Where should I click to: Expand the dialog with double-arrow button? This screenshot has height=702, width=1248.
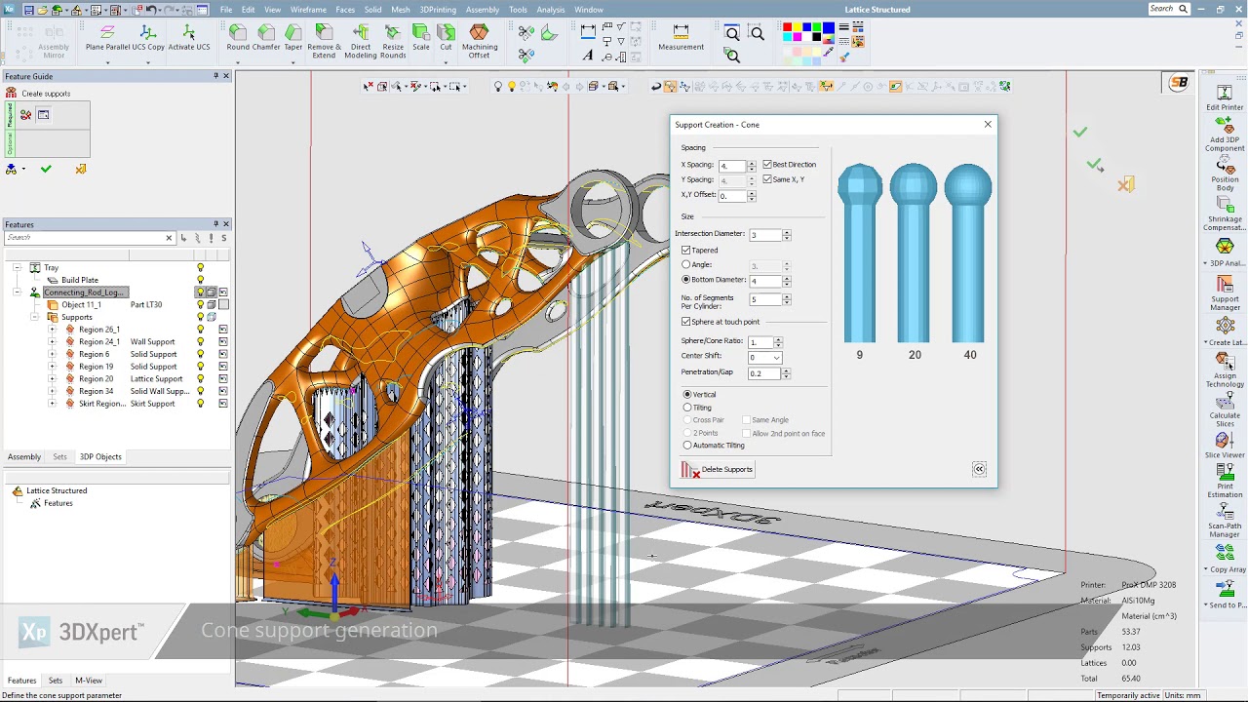979,470
